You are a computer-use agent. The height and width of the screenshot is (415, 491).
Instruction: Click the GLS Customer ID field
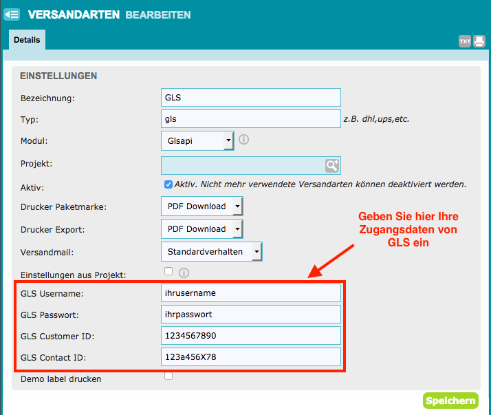250,335
